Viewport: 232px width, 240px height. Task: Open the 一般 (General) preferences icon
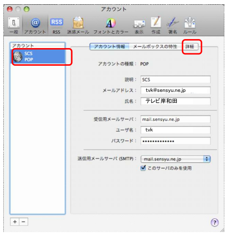(14, 25)
